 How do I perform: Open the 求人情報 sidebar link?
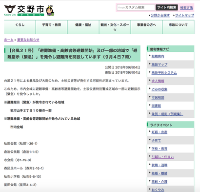pos(158,81)
